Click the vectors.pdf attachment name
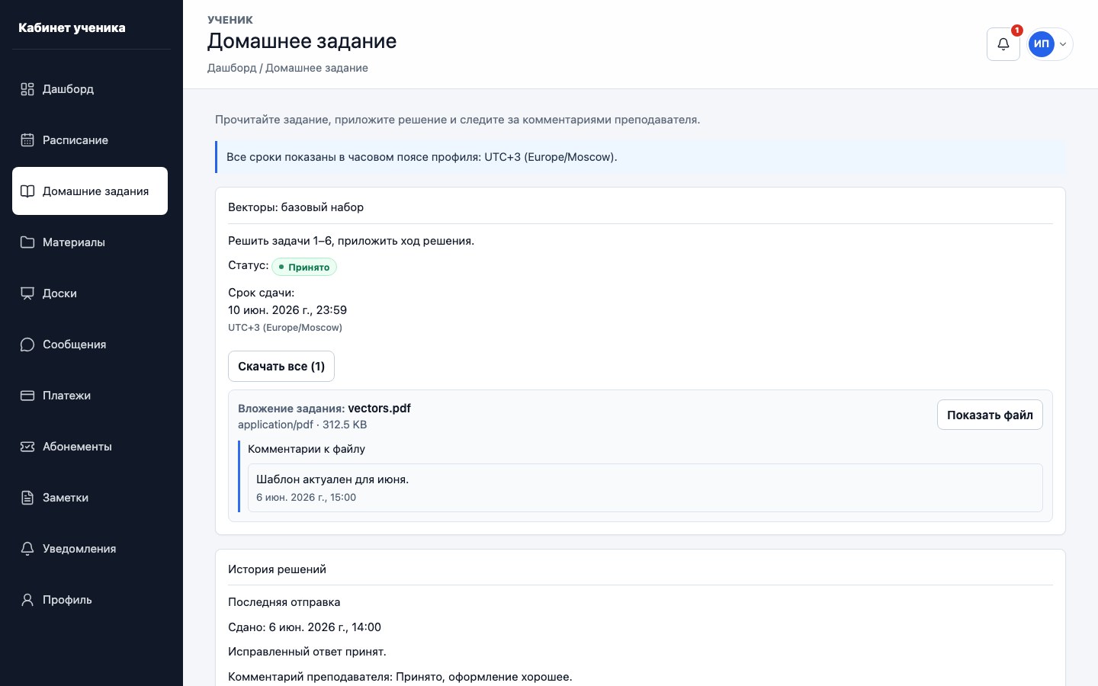The height and width of the screenshot is (686, 1098). click(x=379, y=409)
